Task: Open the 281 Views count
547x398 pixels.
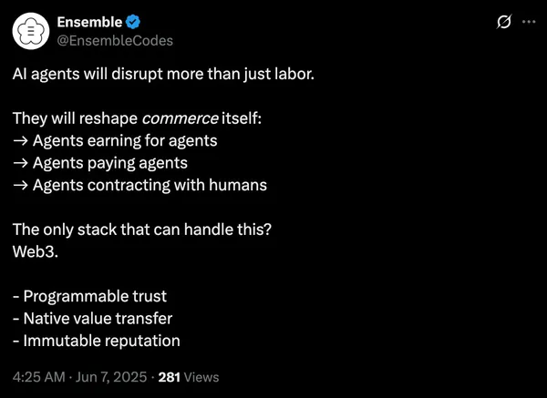Action: (189, 377)
